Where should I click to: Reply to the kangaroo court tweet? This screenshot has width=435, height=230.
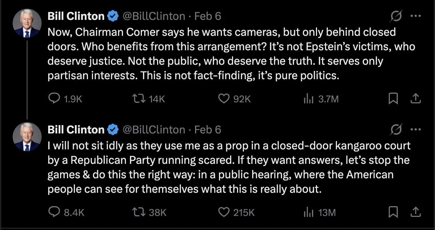pos(54,212)
